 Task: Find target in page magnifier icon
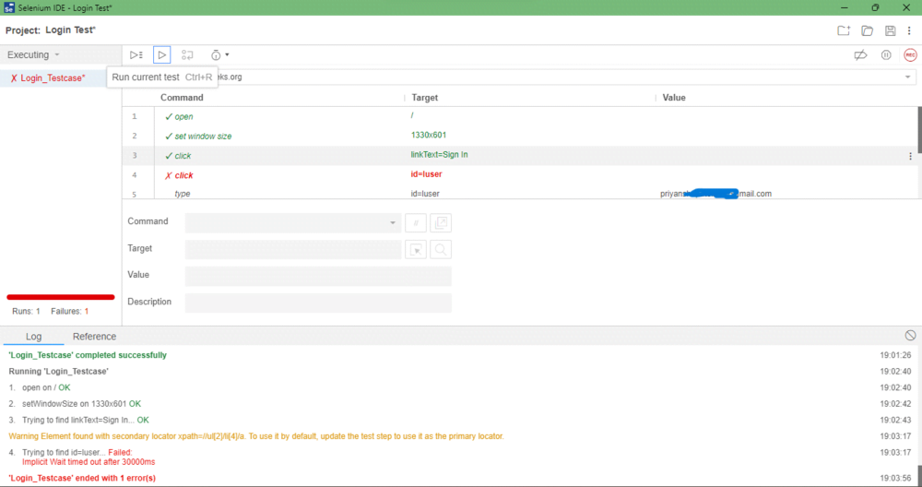pyautogui.click(x=441, y=249)
